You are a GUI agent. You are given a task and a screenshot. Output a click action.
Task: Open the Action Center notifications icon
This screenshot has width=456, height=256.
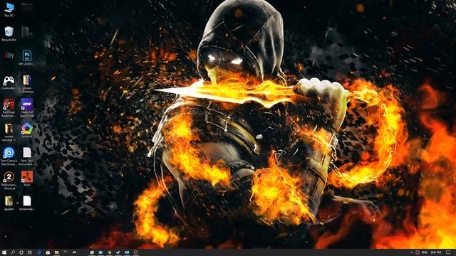pyautogui.click(x=448, y=252)
